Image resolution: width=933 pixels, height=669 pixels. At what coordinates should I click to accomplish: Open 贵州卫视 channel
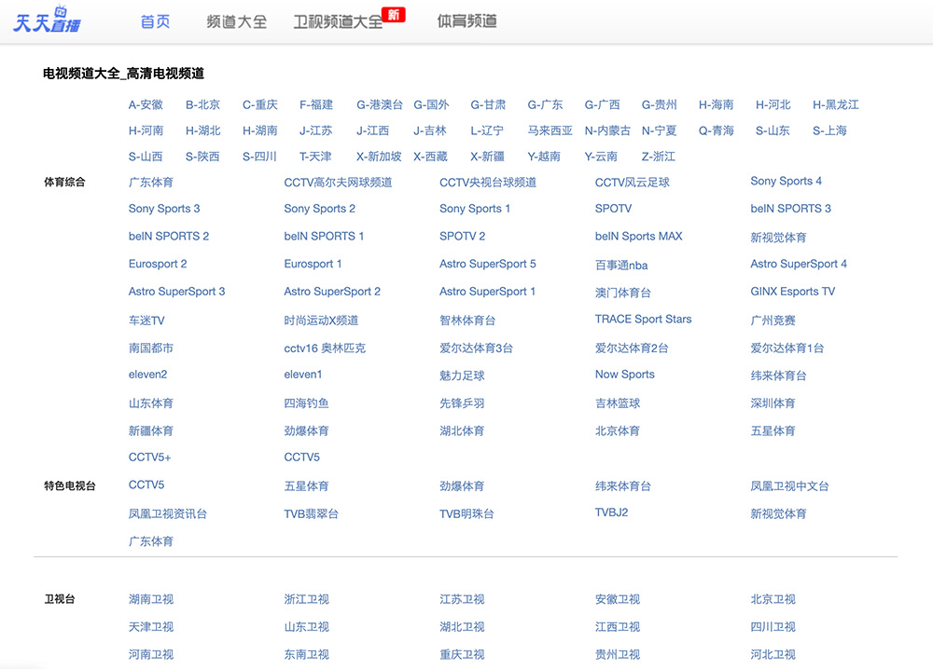coord(618,655)
